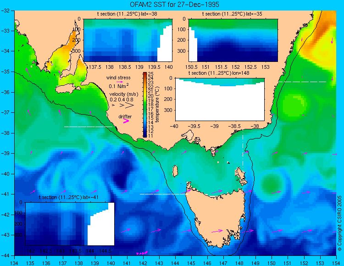The width and height of the screenshot is (344, 266).
Task: Click the largest velocity legend arrowhead
Action: (x=130, y=105)
